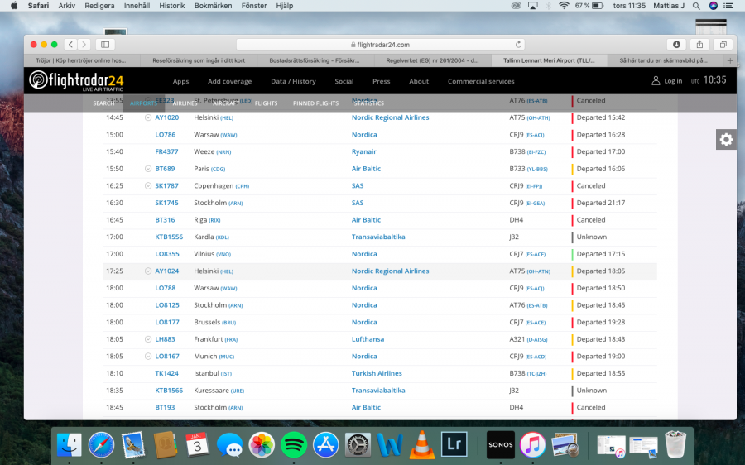Launch VLC from the Dock
This screenshot has height=465, width=745.
click(422, 444)
